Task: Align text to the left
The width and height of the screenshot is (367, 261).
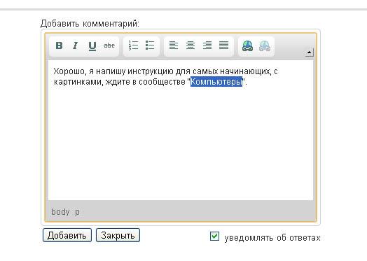Action: click(x=174, y=45)
